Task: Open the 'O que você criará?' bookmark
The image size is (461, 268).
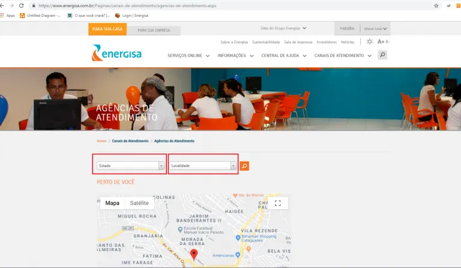Action: click(88, 15)
